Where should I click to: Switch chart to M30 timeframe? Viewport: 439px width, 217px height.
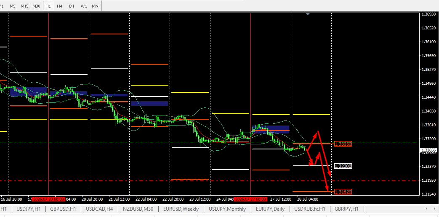[36, 6]
